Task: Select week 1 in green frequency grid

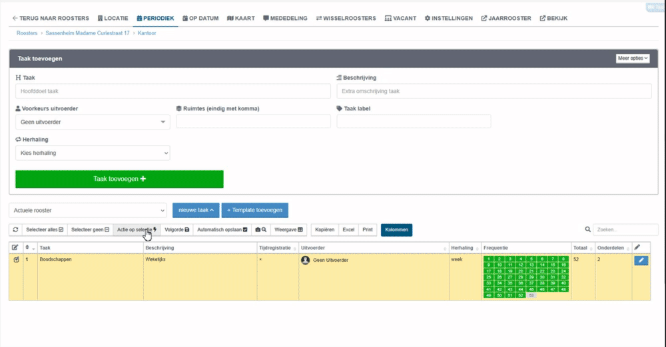Action: pyautogui.click(x=489, y=259)
